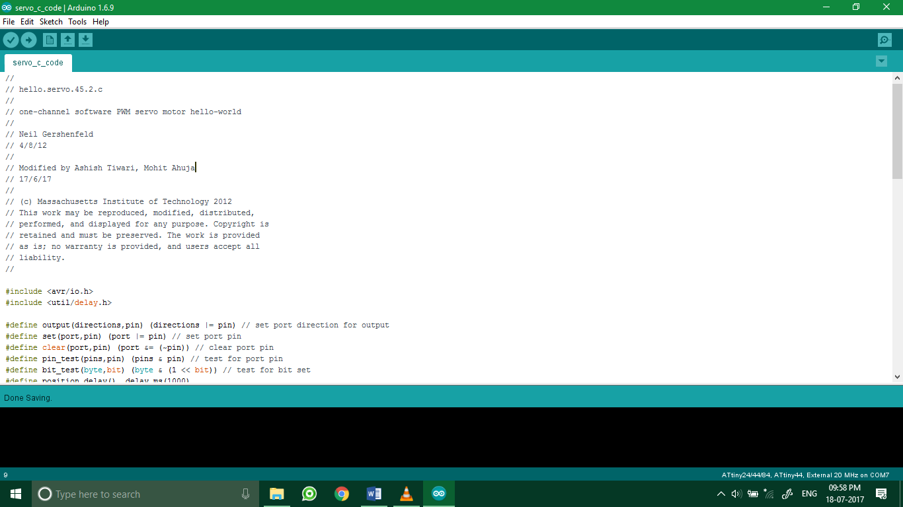Viewport: 903px width, 507px height.
Task: Click the '#define bit_test(byte,bit)' line
Action: (x=158, y=370)
